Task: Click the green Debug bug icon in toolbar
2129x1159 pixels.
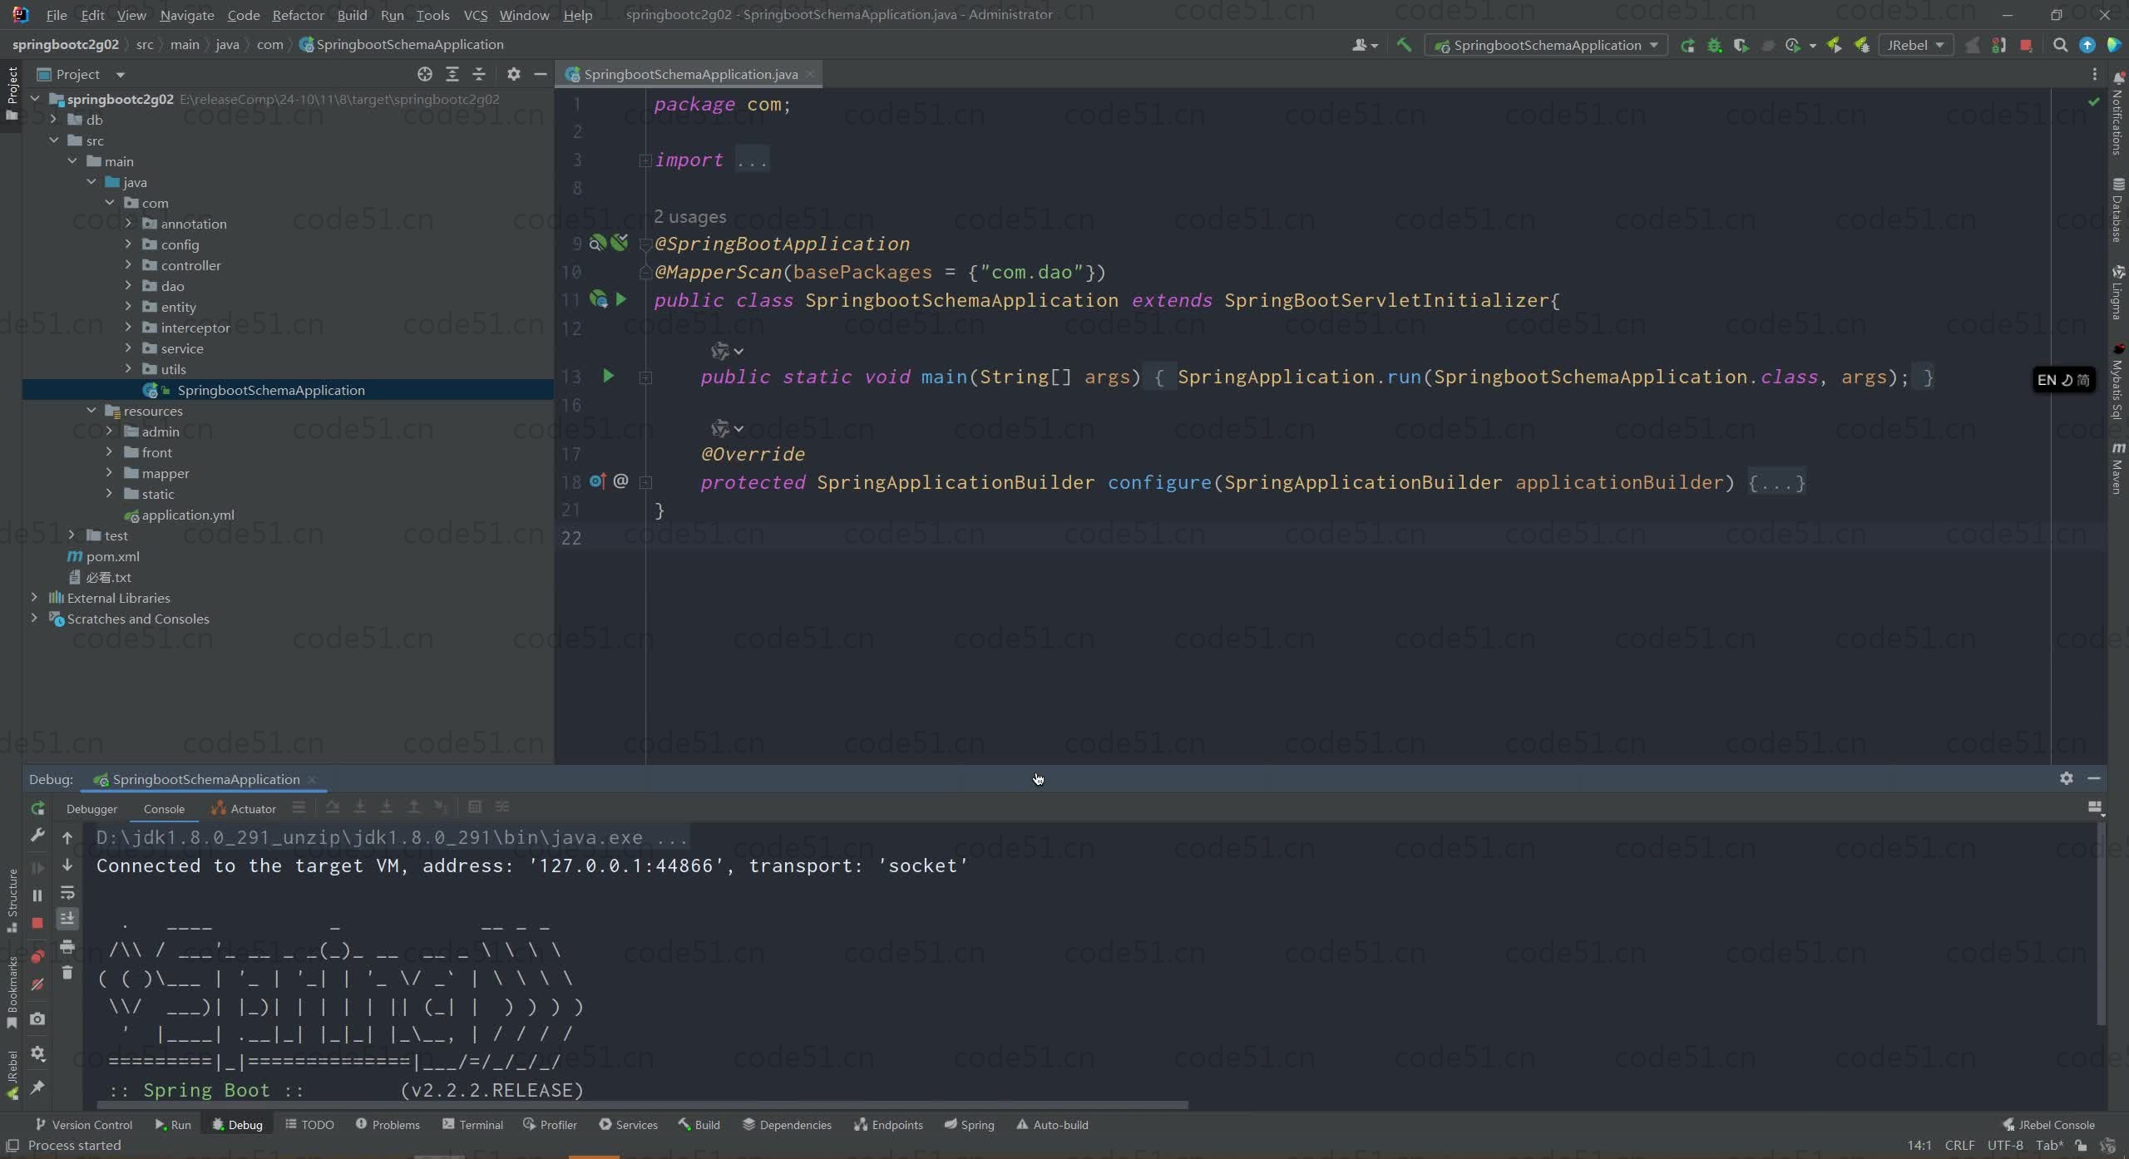Action: click(x=1714, y=46)
